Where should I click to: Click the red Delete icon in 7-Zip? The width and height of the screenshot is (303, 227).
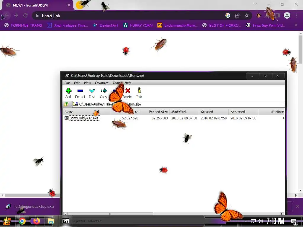pyautogui.click(x=128, y=91)
